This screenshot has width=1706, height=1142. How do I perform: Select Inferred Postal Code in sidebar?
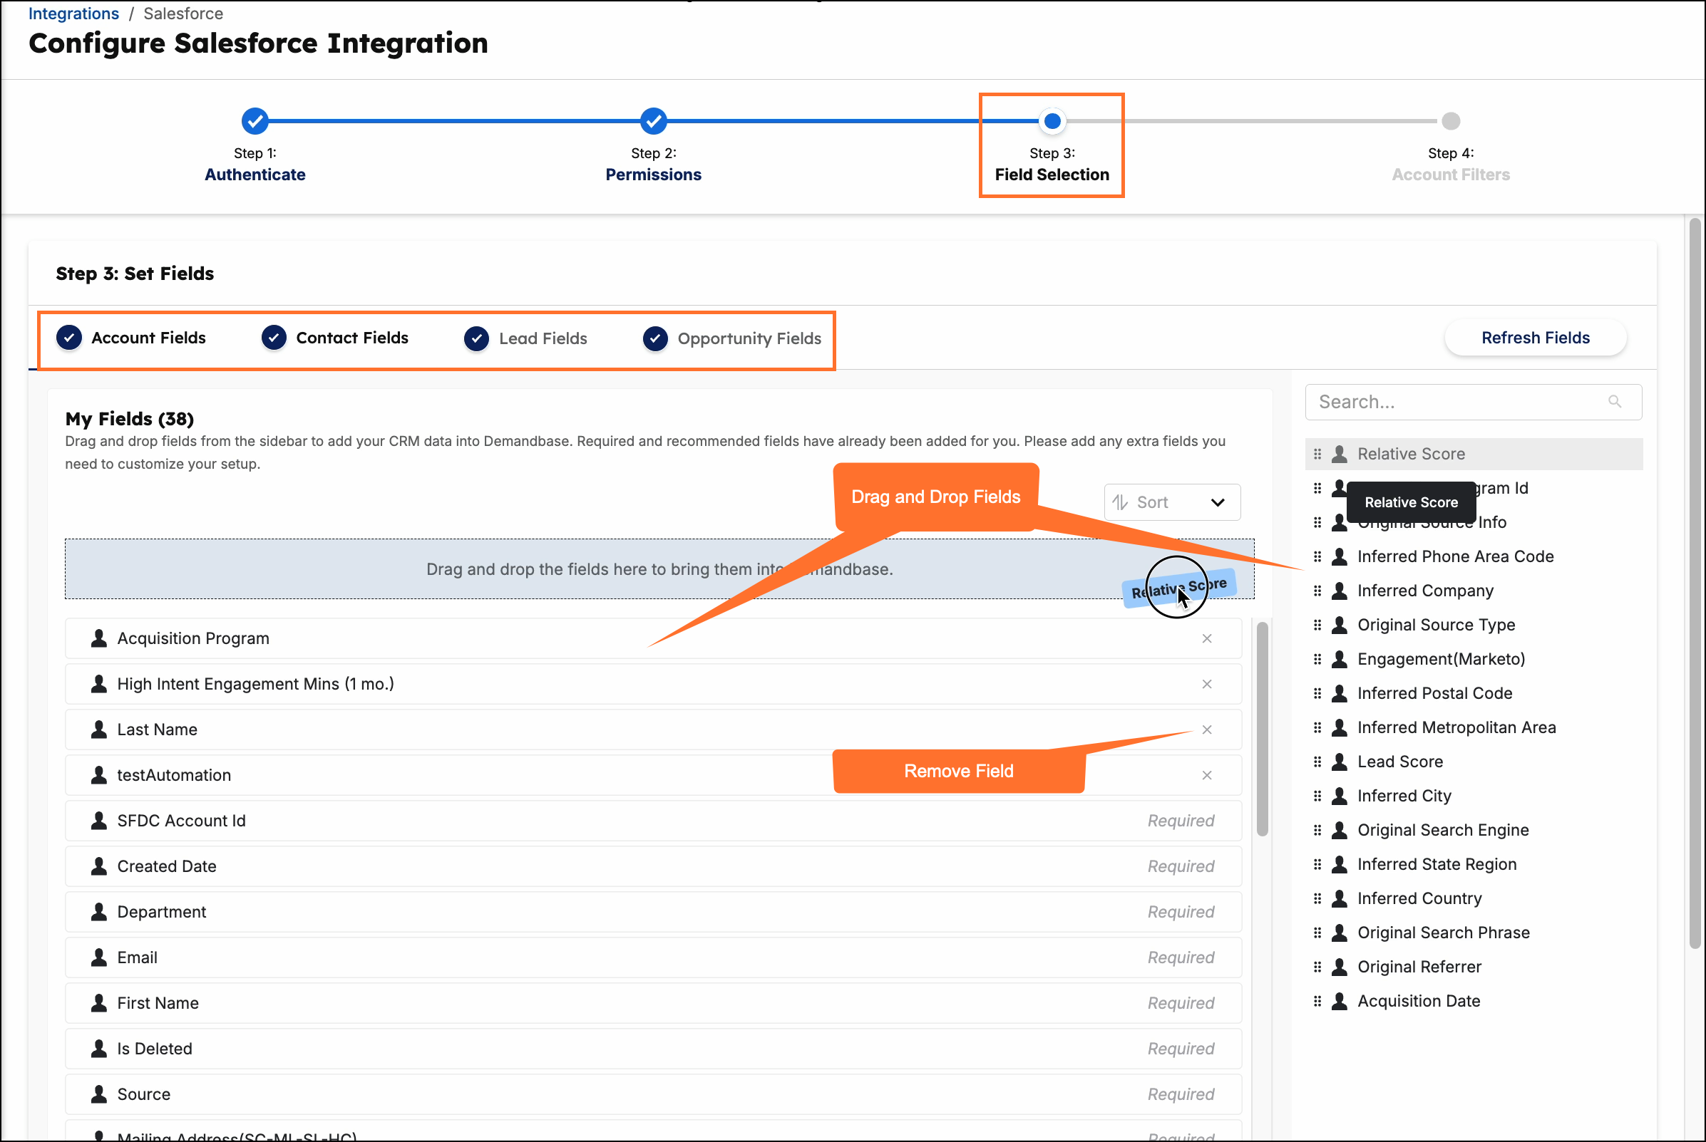pyautogui.click(x=1434, y=693)
